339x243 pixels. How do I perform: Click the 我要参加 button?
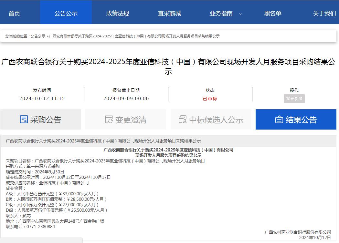tap(294, 99)
